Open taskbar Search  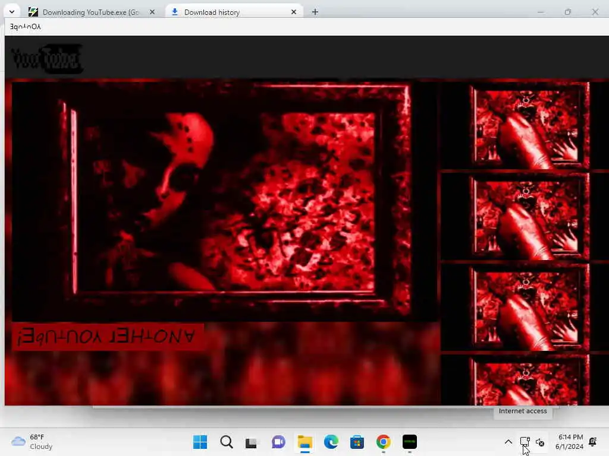(x=227, y=442)
